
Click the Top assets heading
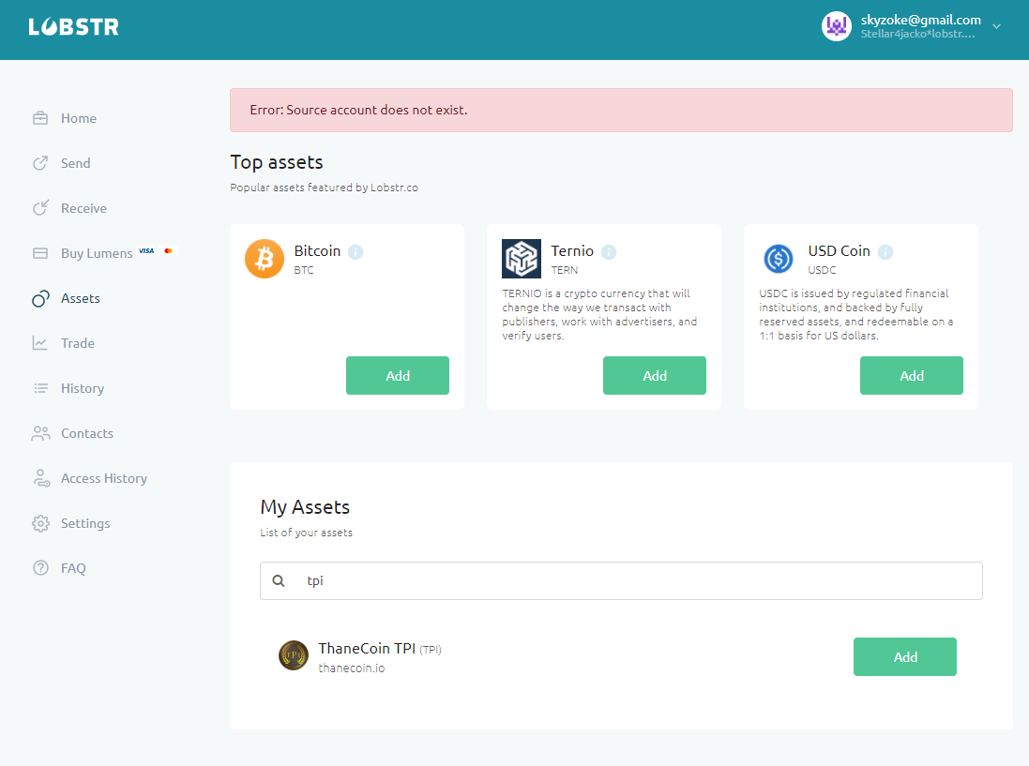(x=277, y=162)
